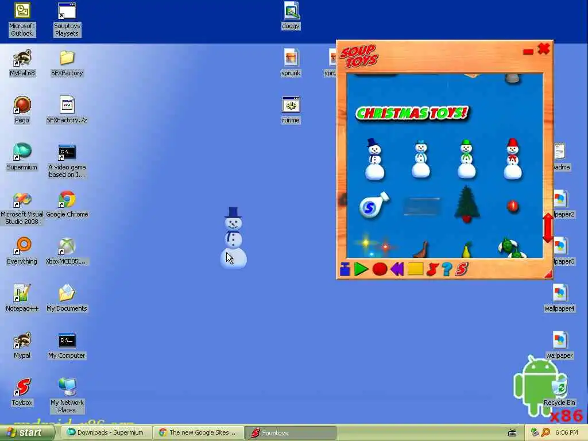Select the light blue hat snowman toy

tap(421, 160)
